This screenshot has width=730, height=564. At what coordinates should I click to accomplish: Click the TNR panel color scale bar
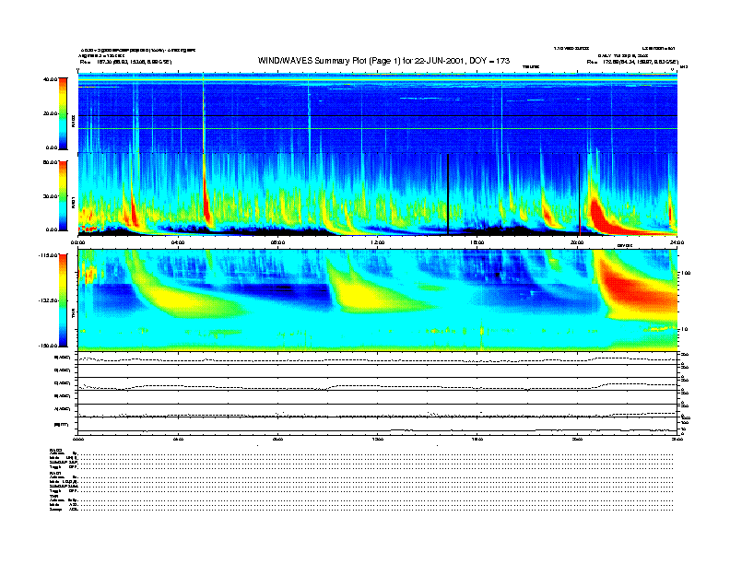63,300
